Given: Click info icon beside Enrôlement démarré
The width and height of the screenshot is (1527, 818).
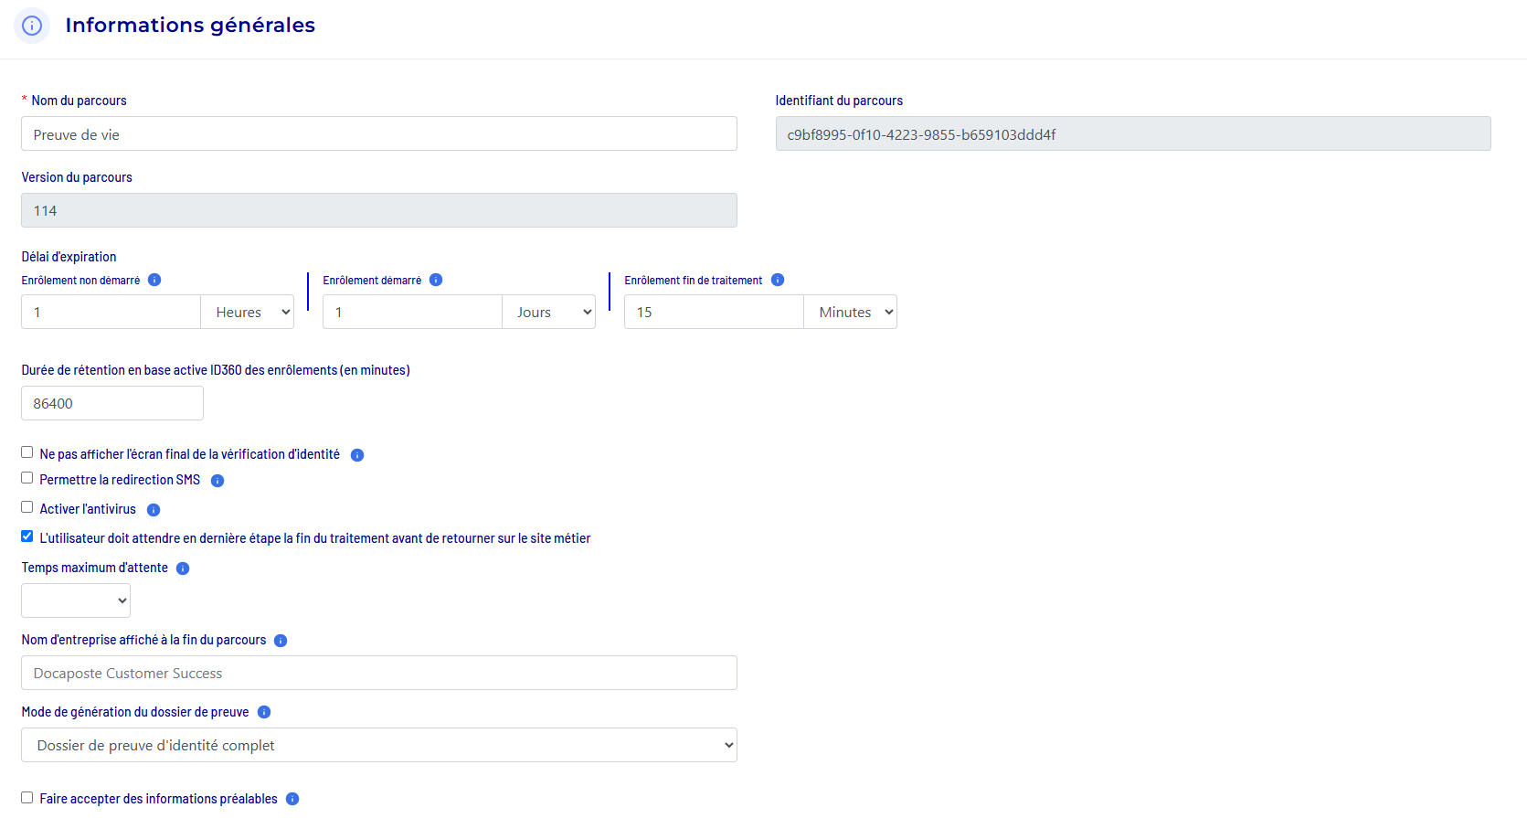Looking at the screenshot, I should [436, 280].
